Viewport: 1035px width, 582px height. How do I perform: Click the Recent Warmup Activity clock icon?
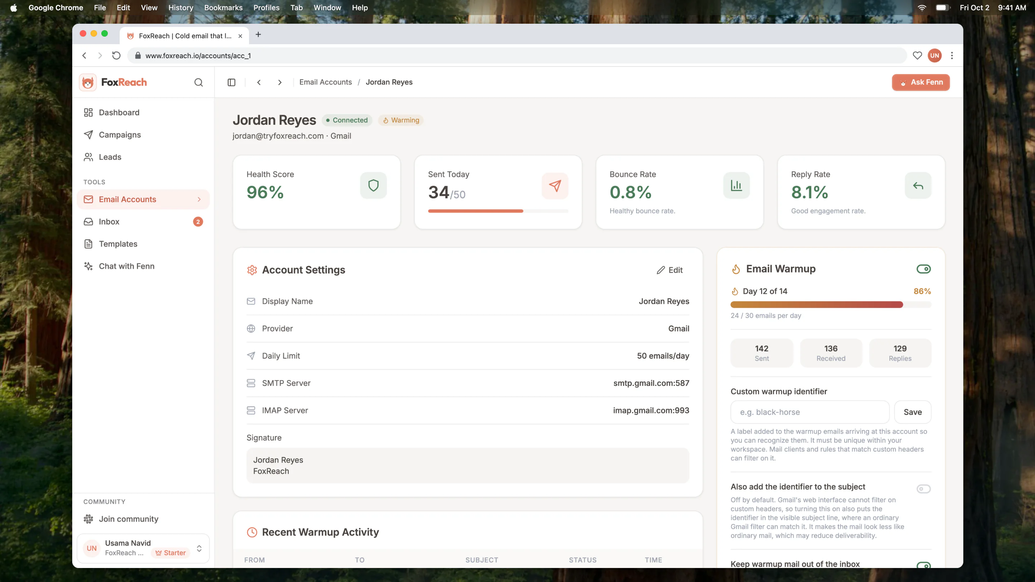pos(252,532)
